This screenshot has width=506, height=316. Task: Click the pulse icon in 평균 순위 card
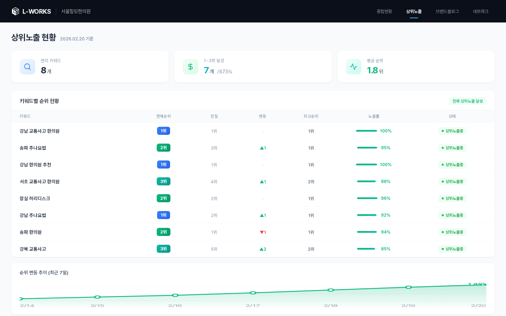353,67
